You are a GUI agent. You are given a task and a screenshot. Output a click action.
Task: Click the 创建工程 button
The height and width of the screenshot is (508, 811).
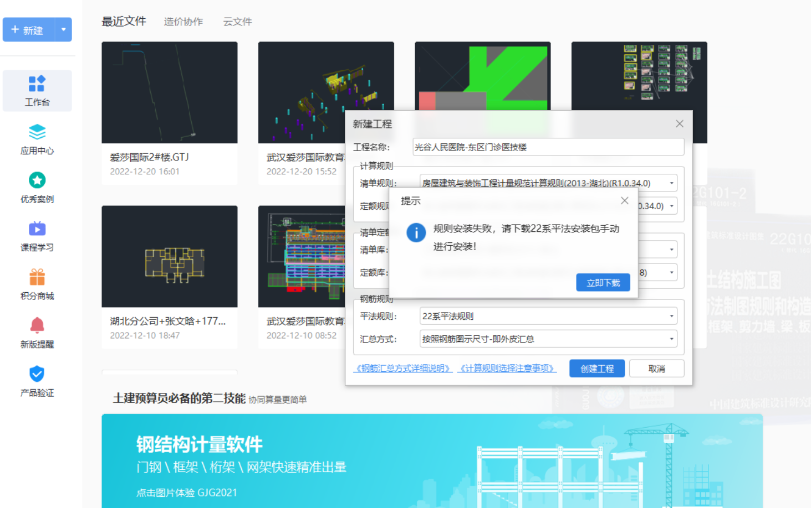coord(597,369)
